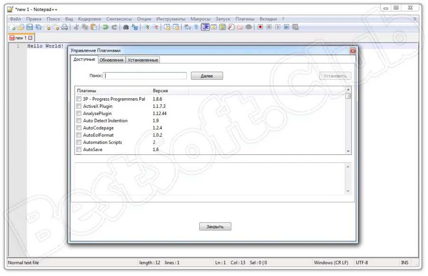
Task: Click the Cut scissors toolbar icon
Action: click(x=76, y=27)
